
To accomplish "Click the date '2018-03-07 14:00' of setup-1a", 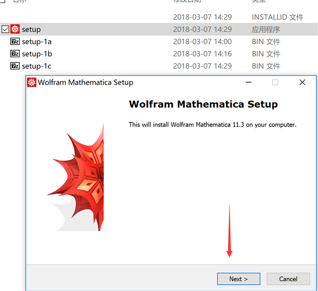I will (202, 41).
